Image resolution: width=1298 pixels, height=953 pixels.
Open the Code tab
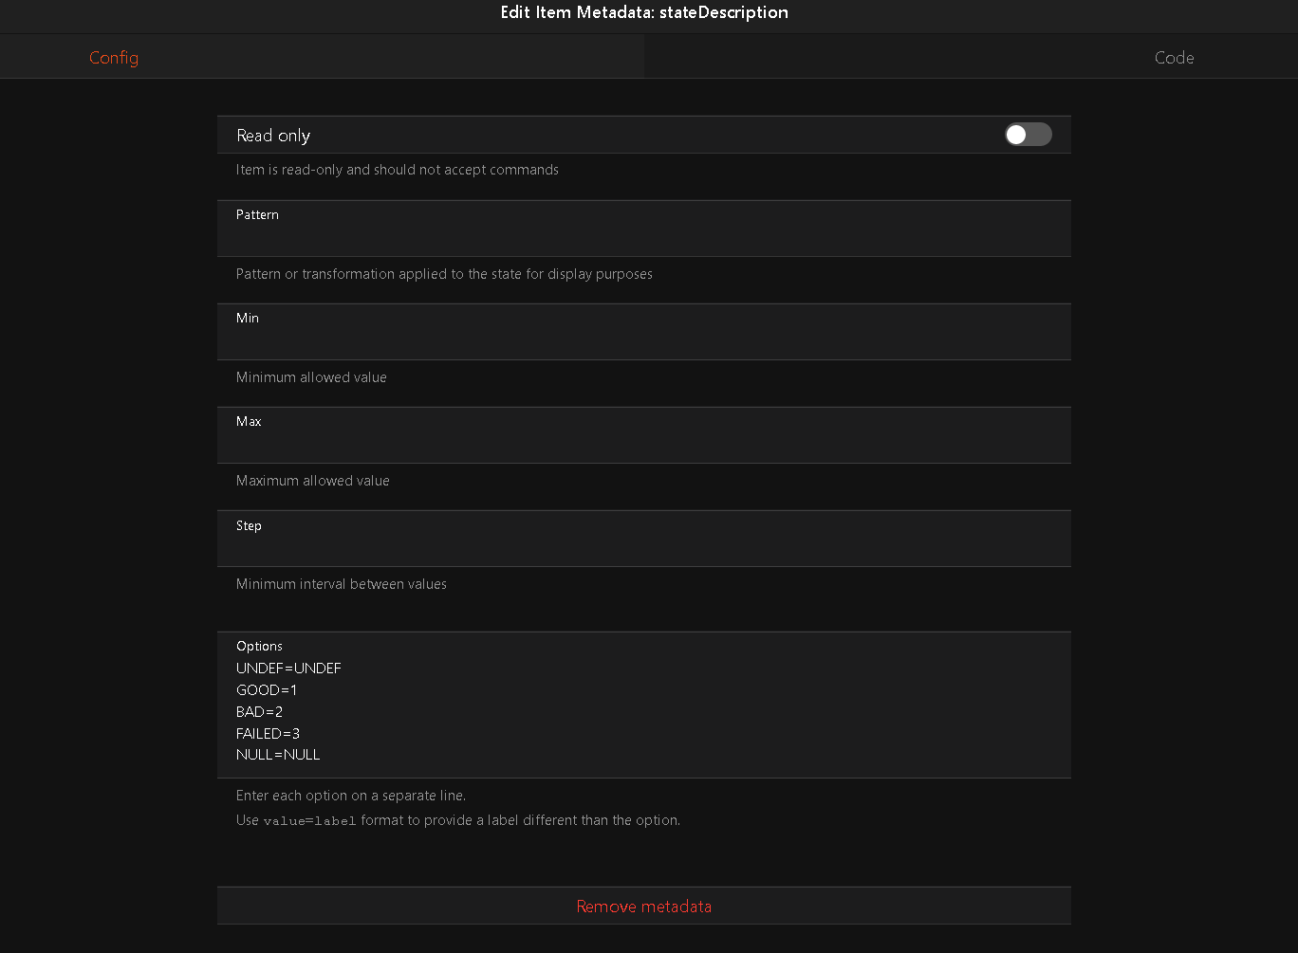(x=1174, y=58)
